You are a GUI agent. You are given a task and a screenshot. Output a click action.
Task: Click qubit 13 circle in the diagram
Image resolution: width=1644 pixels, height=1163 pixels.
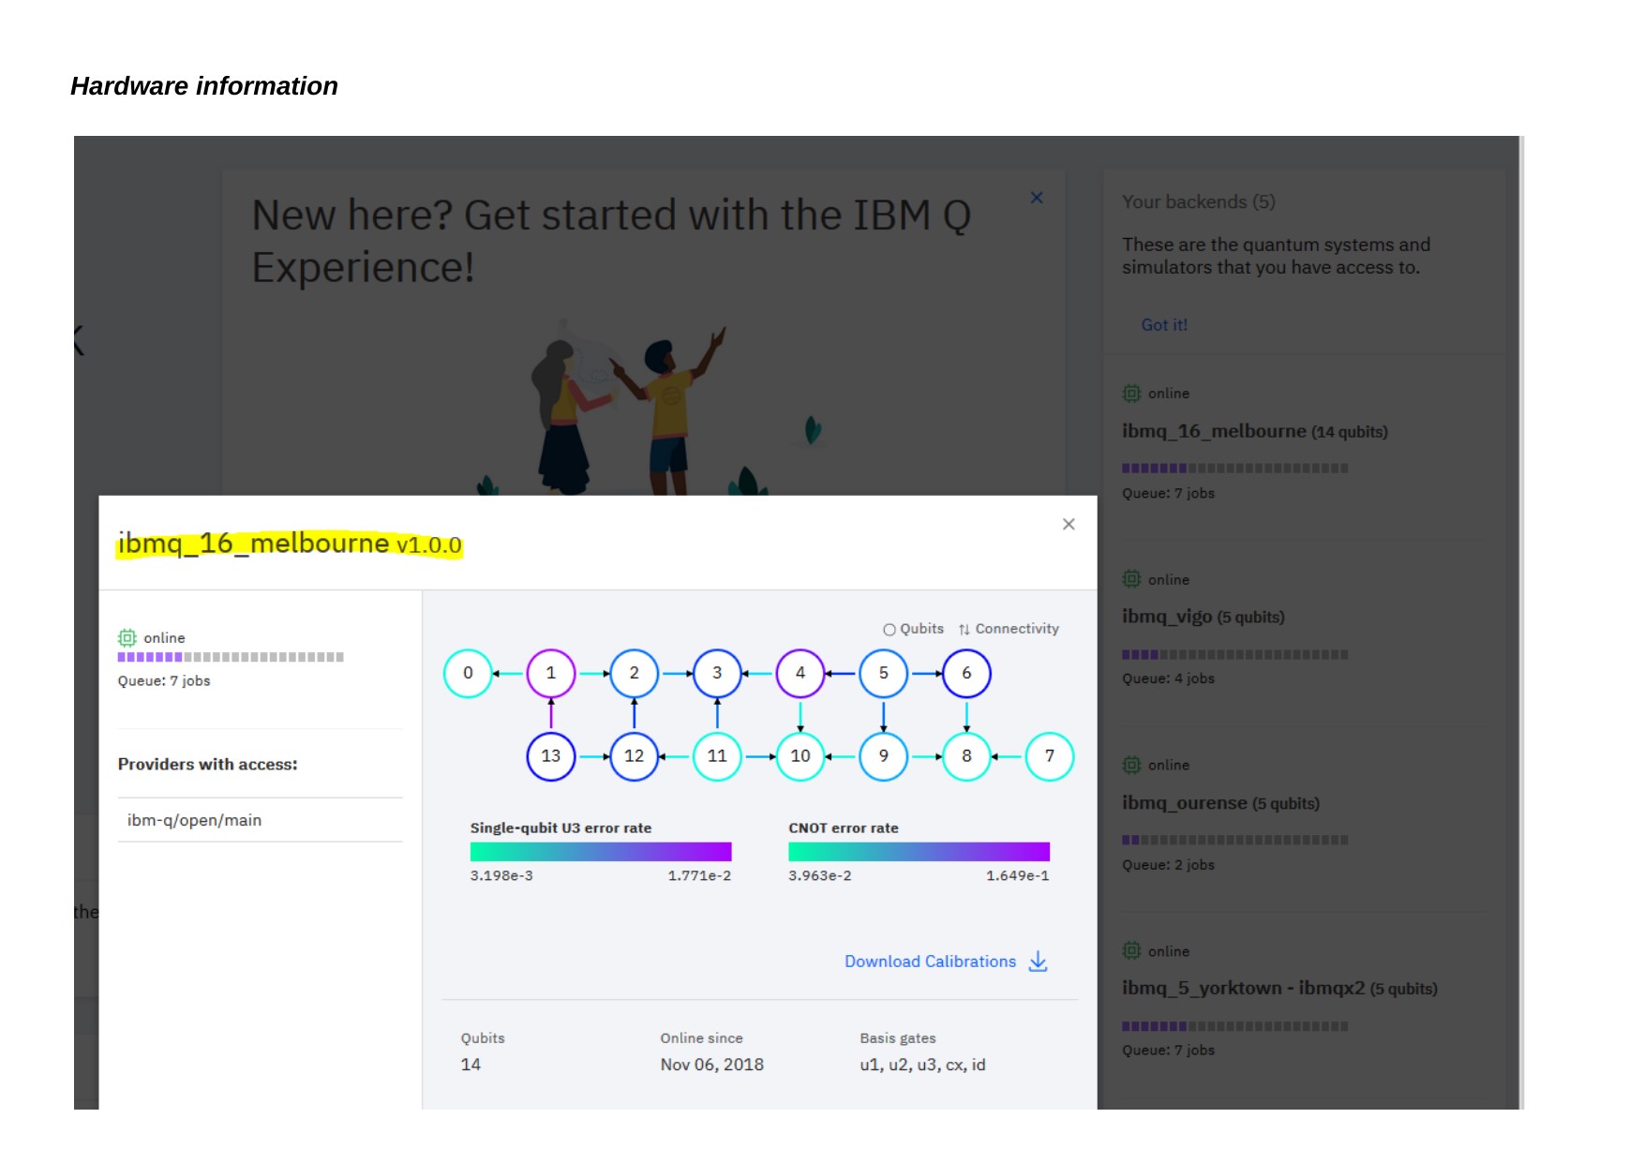550,756
